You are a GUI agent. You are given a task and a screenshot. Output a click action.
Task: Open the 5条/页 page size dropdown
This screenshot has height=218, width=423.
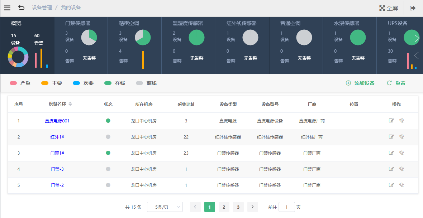click(165, 207)
